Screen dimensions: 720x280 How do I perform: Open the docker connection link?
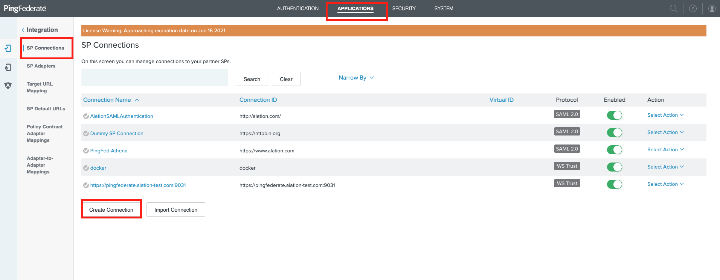98,168
